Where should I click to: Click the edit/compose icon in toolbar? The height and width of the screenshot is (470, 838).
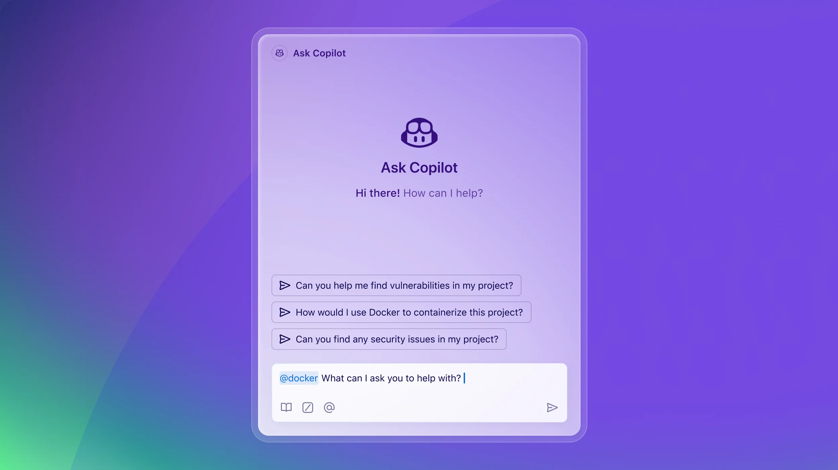click(x=307, y=407)
